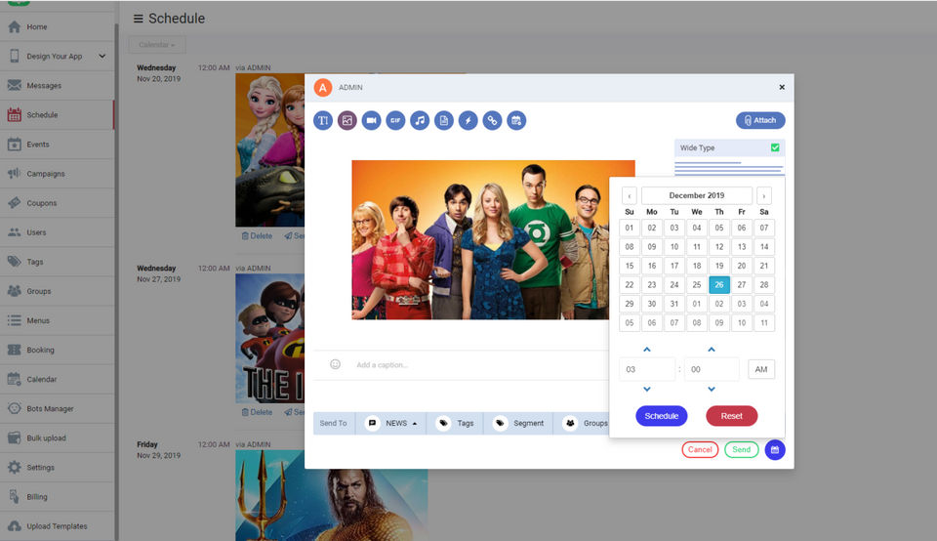The height and width of the screenshot is (541, 937).
Task: Open Events in the sidebar
Action: (x=57, y=145)
